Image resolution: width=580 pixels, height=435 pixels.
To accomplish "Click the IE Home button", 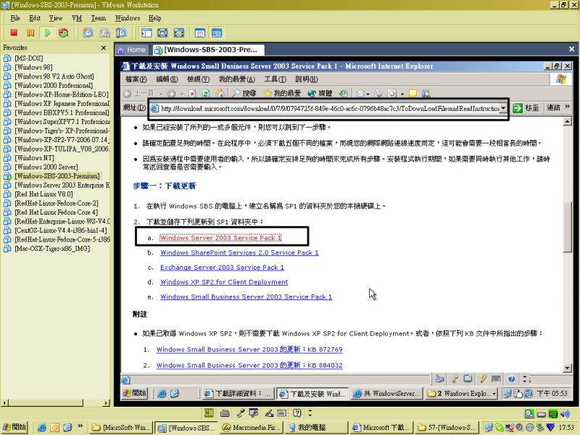I will [220, 94].
